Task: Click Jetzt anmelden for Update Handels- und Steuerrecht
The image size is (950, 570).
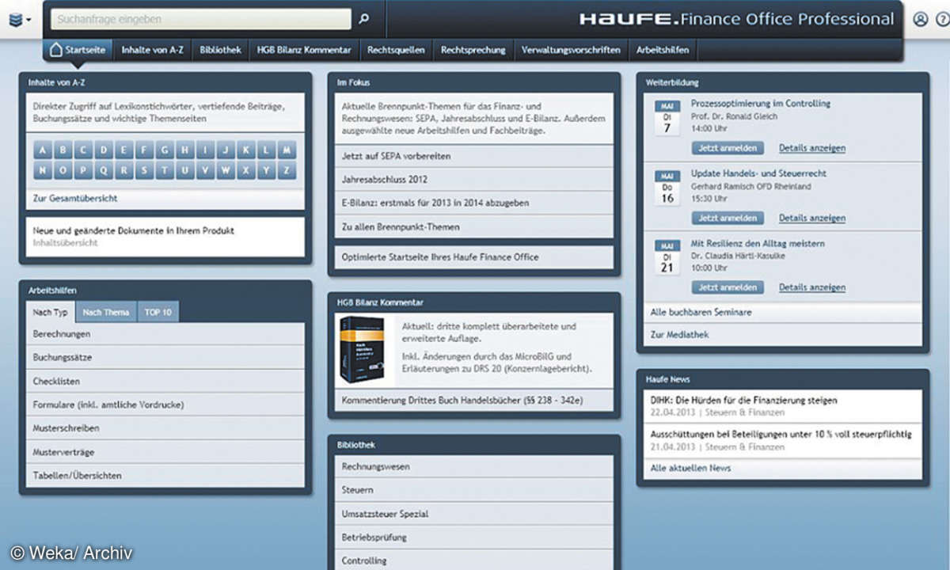Action: click(728, 218)
